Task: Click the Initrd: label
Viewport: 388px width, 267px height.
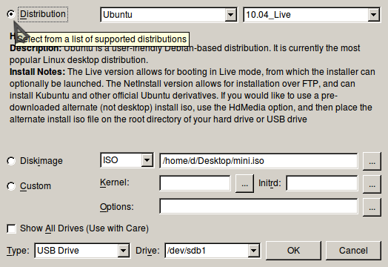Action: click(x=270, y=183)
